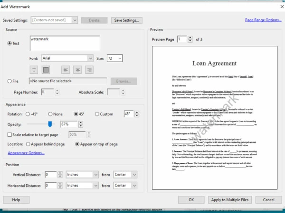Open Vertical Distance from-reference dropdown

click(x=125, y=175)
